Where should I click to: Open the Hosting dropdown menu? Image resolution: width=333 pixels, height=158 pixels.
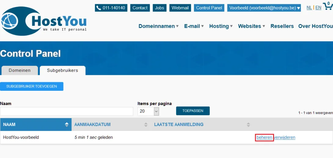pyautogui.click(x=221, y=26)
